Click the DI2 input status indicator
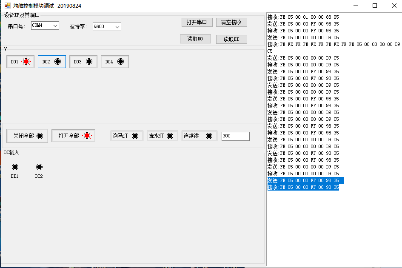Screen dimensions: 402x268 point(39,167)
